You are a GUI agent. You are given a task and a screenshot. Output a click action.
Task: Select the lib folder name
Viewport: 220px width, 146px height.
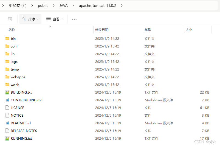(13, 54)
